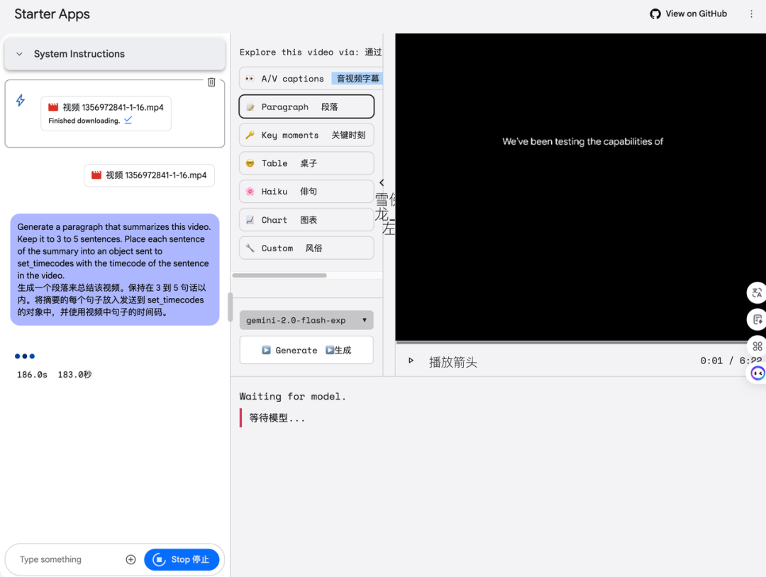The image size is (766, 577).
Task: Collapse the side panel using the left chevron
Action: point(382,182)
